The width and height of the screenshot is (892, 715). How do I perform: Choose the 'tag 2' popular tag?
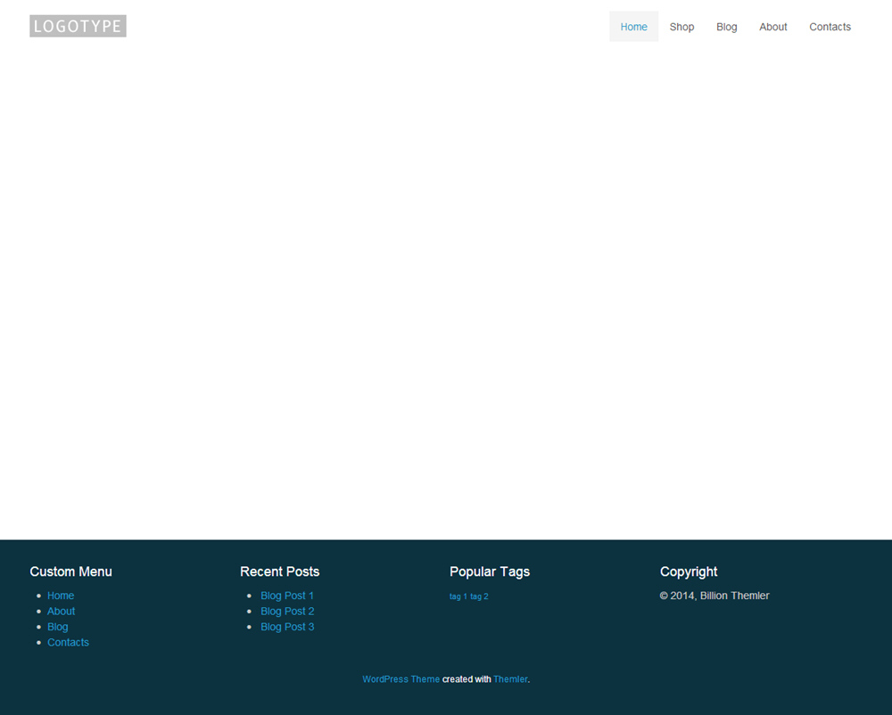(x=479, y=596)
